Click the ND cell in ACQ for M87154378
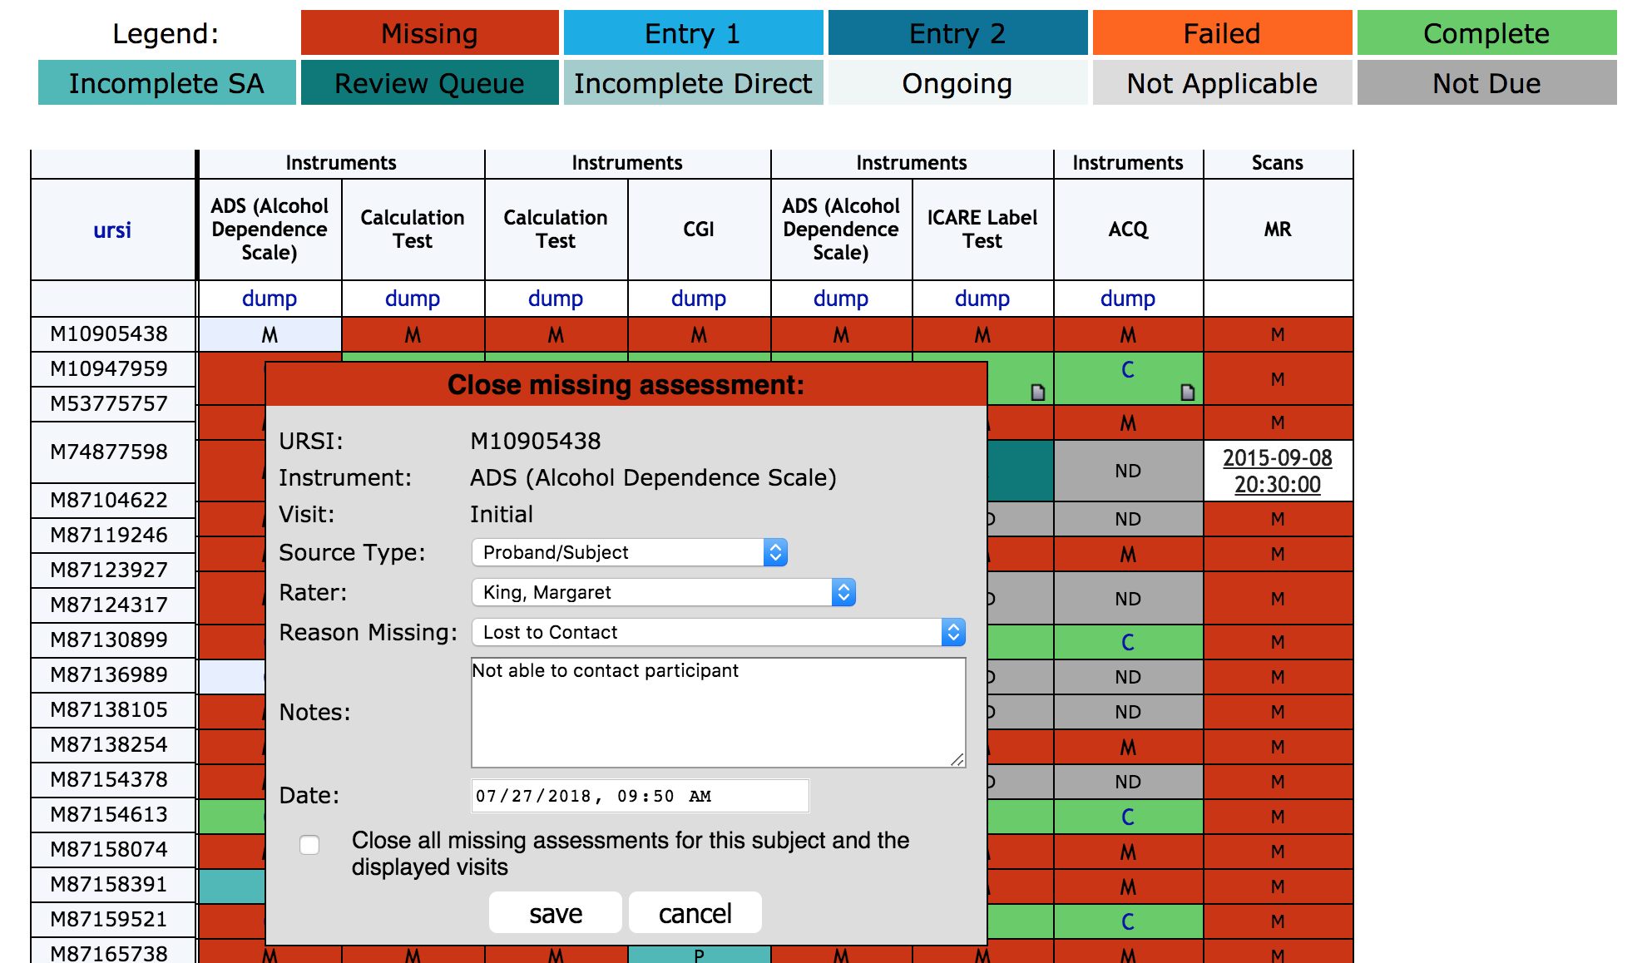Image resolution: width=1652 pixels, height=963 pixels. coord(1128,782)
